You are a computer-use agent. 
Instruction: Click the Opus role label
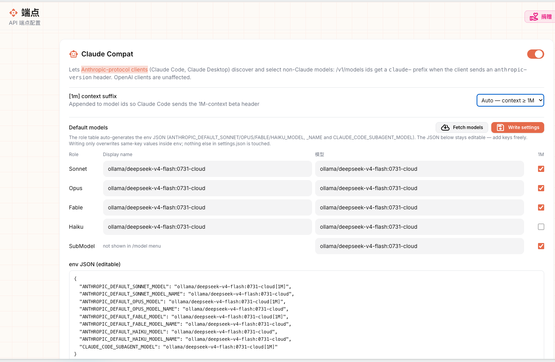click(76, 188)
